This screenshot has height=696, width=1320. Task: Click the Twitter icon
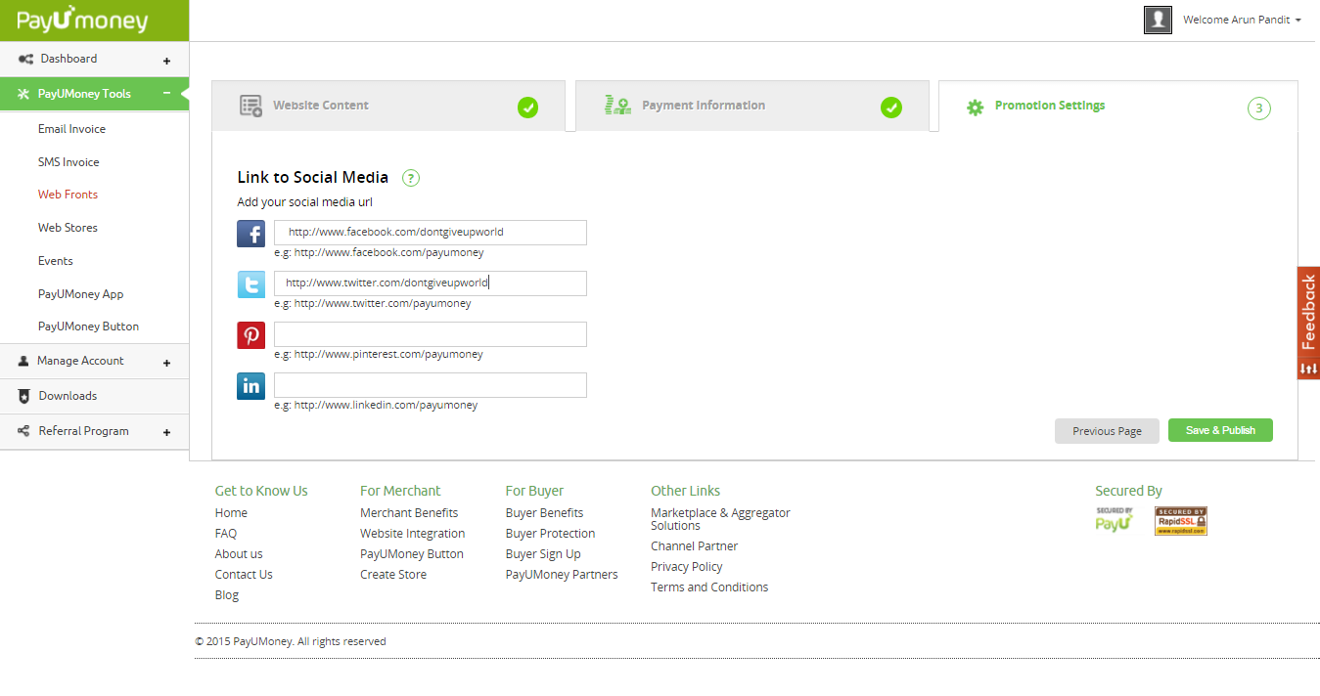[251, 284]
